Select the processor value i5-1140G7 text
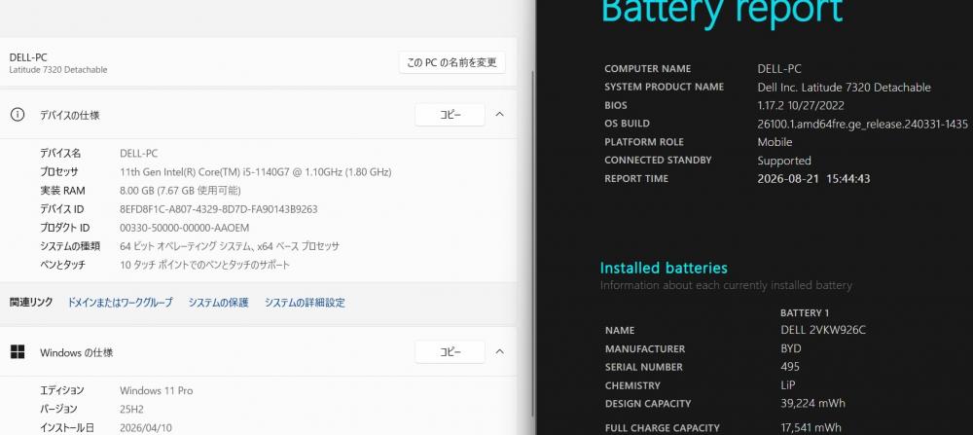The height and width of the screenshot is (435, 973). point(256,172)
